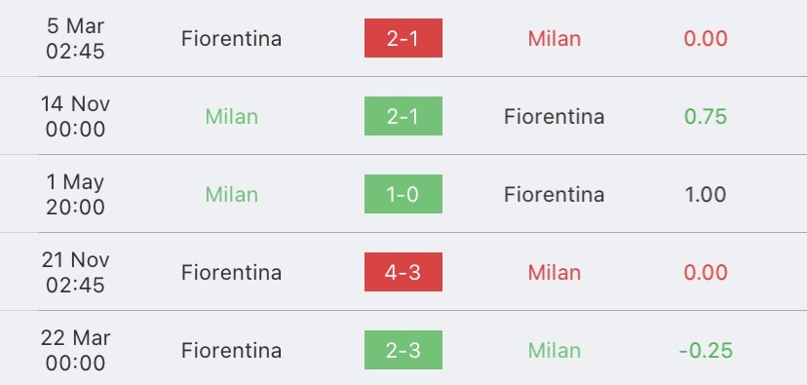Click red Milan name in 5 Mar row
807x385 pixels.
point(555,39)
